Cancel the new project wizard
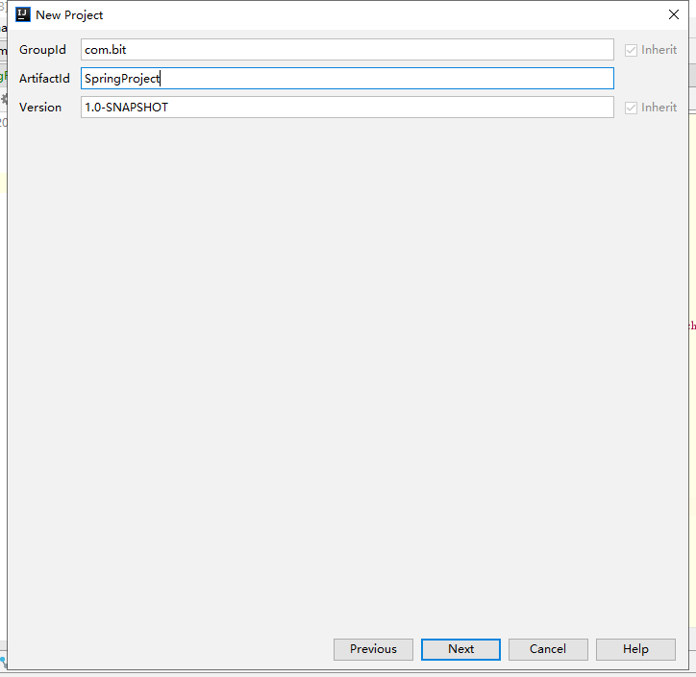The width and height of the screenshot is (696, 677). [x=548, y=649]
